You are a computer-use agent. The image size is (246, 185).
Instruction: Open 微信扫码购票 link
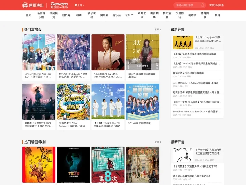[217, 5]
